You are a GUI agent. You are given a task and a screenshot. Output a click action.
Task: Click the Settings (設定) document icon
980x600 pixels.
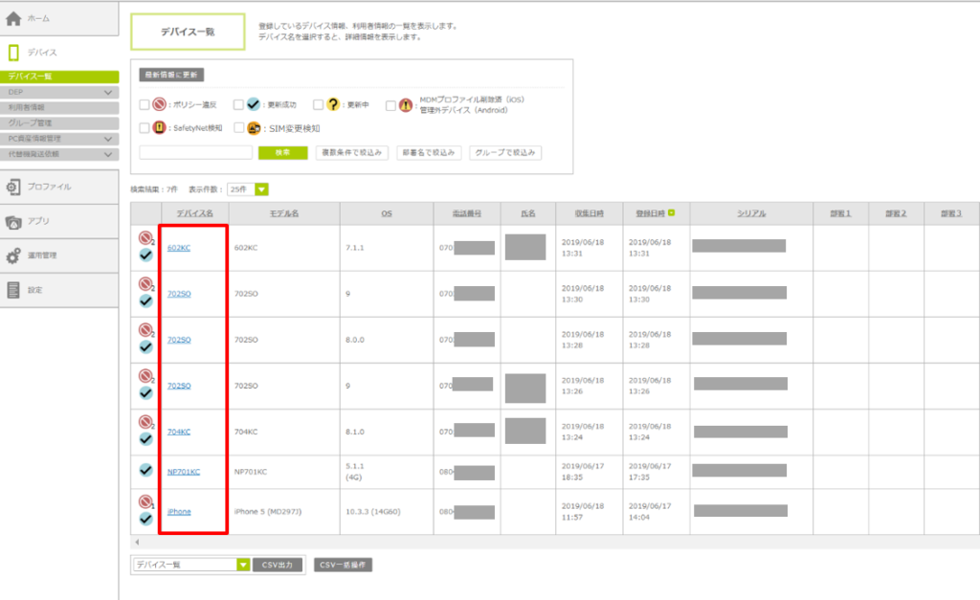tap(13, 290)
